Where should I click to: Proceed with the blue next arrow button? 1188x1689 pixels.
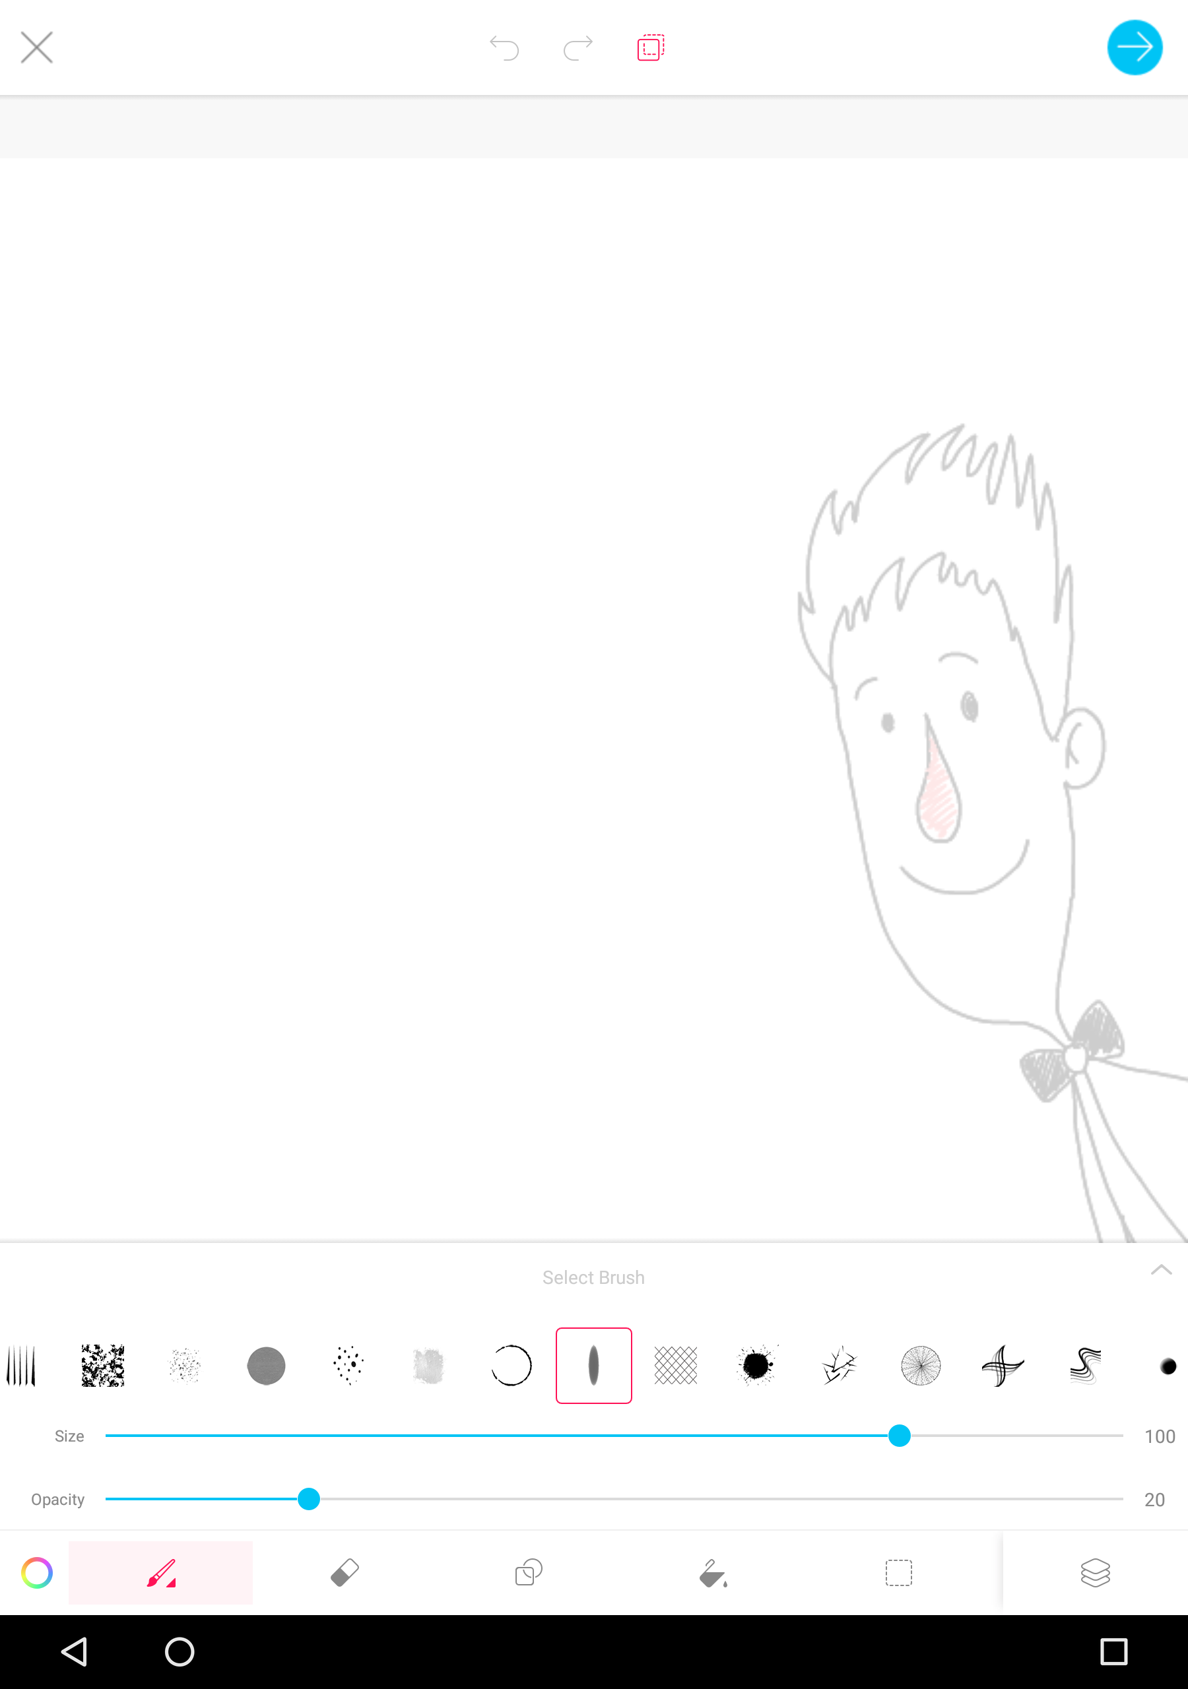[1135, 48]
